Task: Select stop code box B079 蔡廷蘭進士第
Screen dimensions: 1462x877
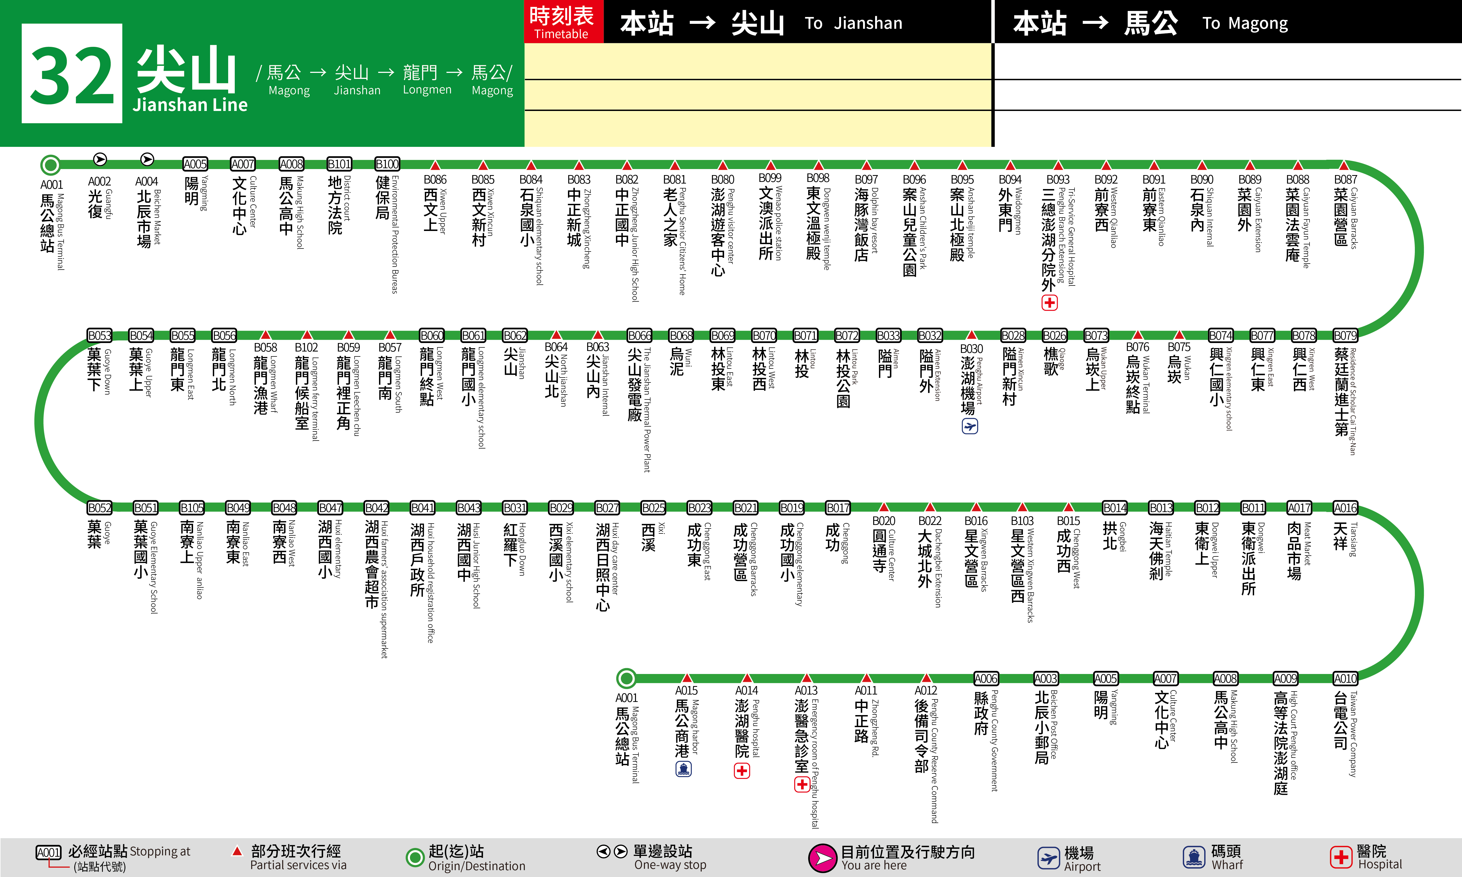Action: coord(1345,336)
